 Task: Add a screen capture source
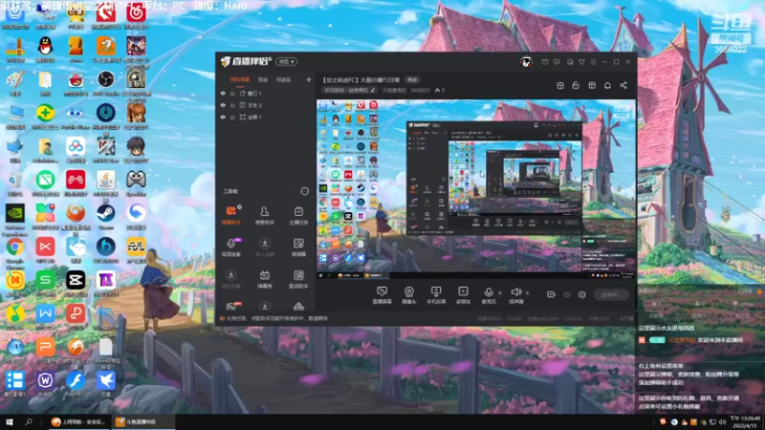coord(382,295)
